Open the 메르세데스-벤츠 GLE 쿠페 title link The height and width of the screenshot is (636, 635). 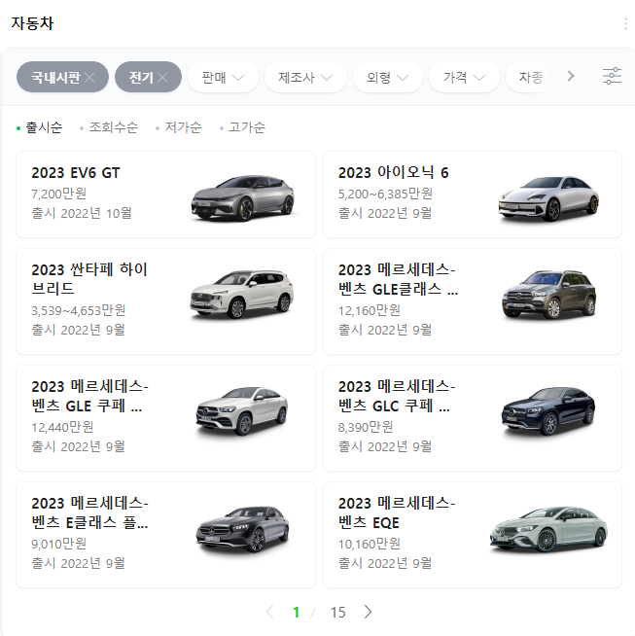[x=89, y=396]
